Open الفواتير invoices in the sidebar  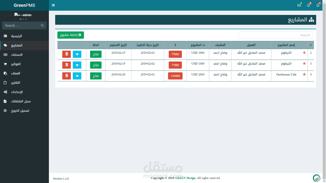pos(25,64)
